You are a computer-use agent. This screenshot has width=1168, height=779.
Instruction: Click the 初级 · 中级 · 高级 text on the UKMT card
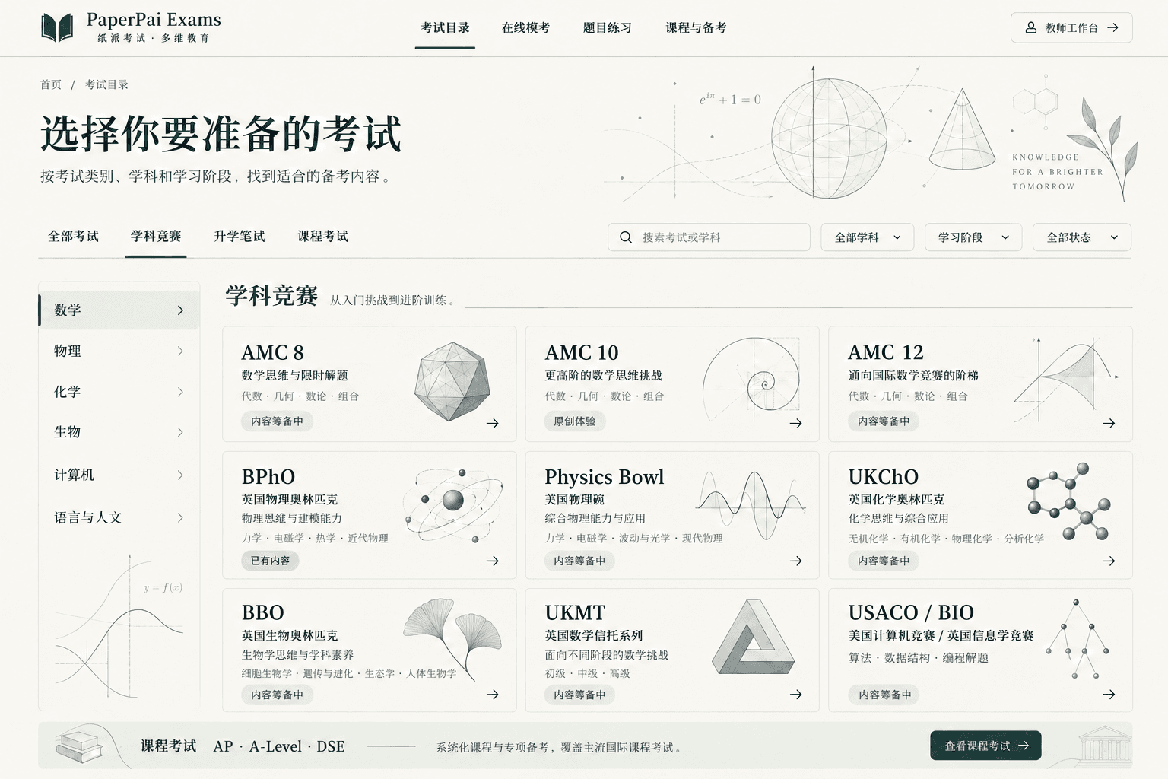[x=587, y=673]
